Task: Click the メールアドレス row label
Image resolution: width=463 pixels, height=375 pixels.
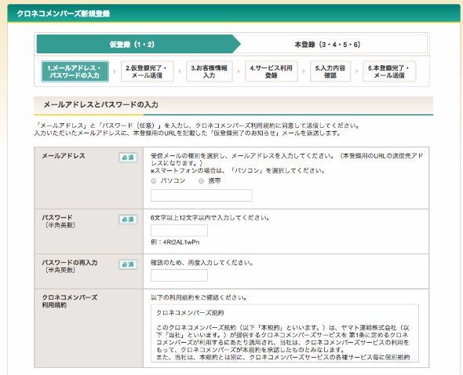Action: pyautogui.click(x=64, y=155)
